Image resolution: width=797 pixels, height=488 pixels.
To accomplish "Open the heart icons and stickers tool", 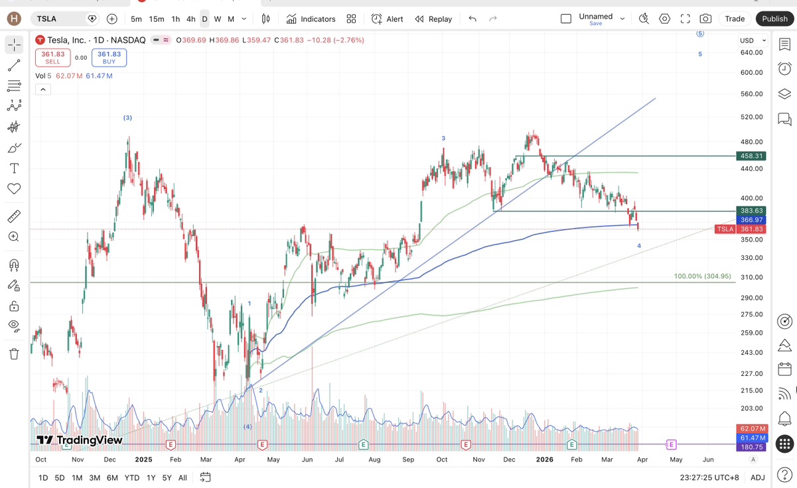I will point(14,189).
